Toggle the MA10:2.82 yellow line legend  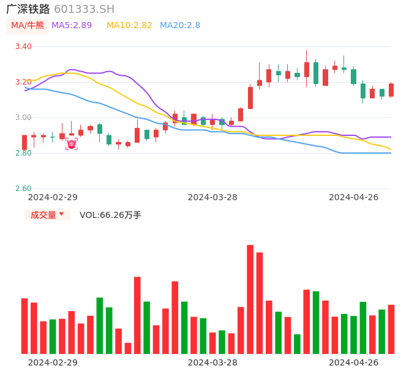pos(129,25)
